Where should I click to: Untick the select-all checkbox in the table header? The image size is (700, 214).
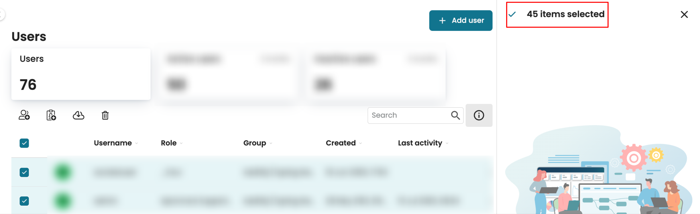(24, 143)
